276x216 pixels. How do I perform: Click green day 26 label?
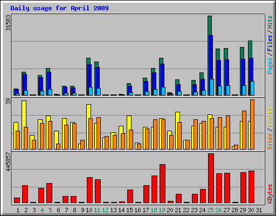coord(218,210)
